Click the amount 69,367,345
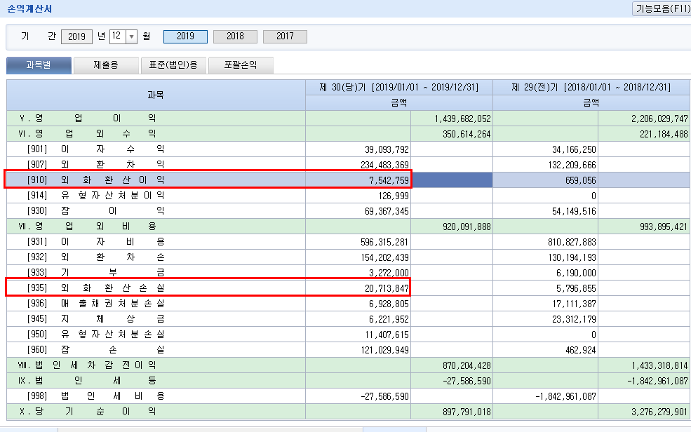 pos(387,211)
